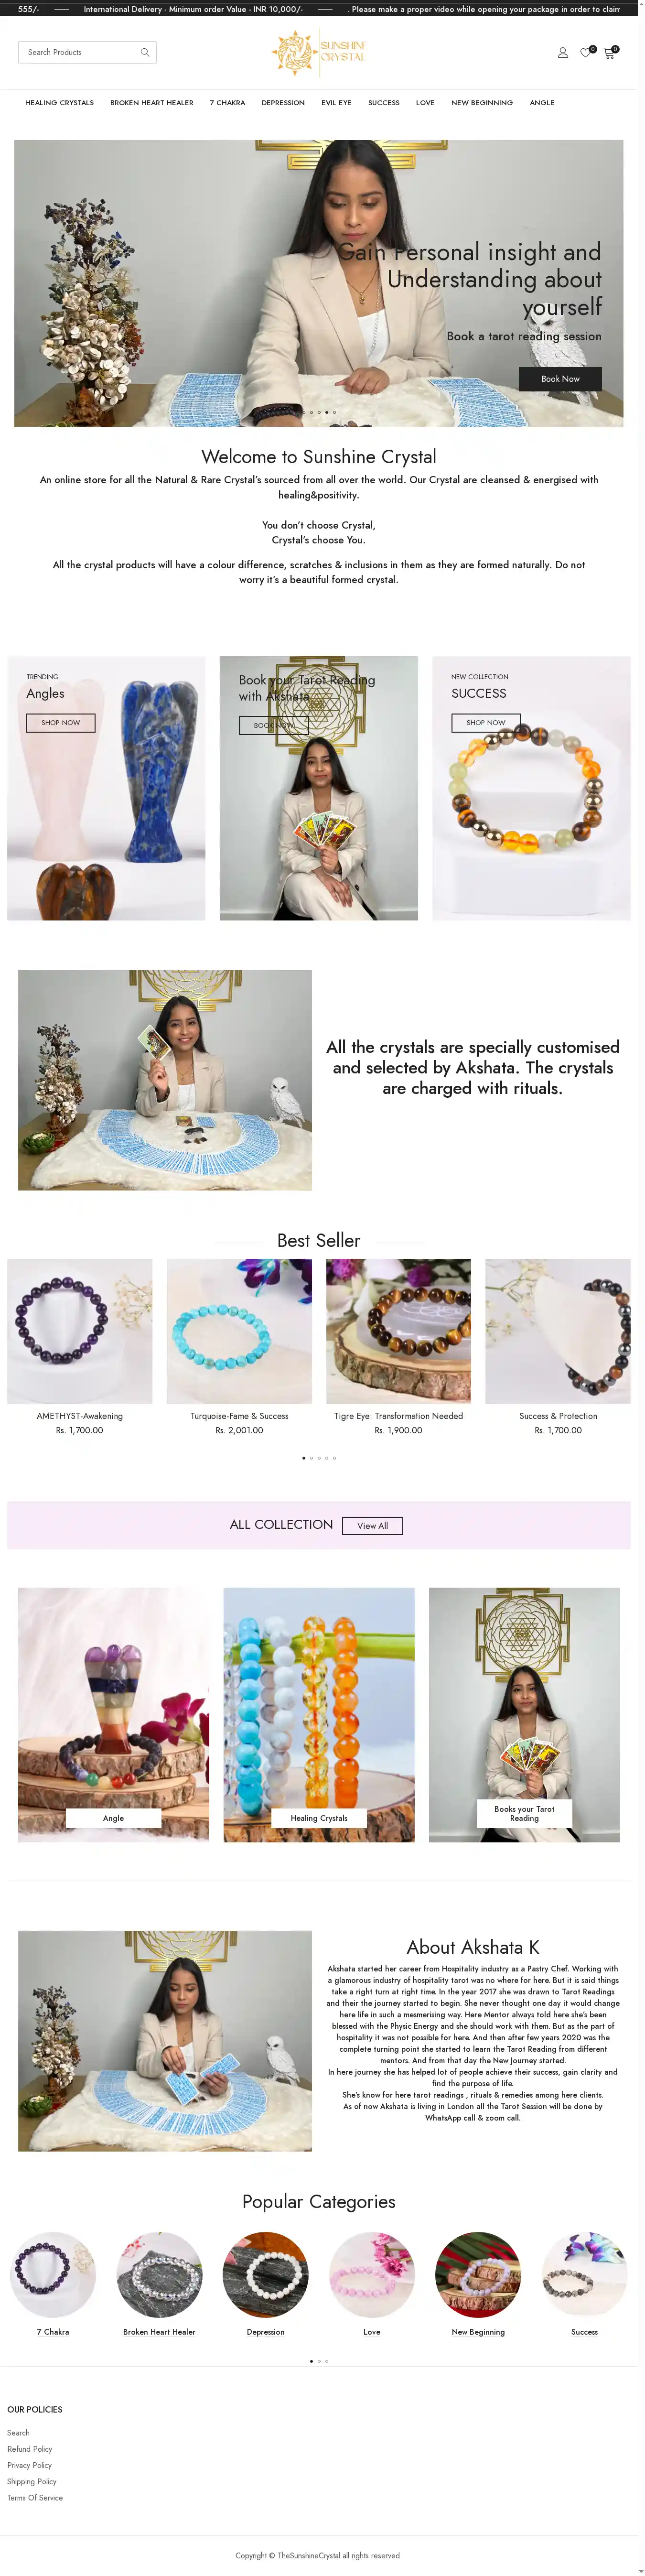
Task: Open the NEW BEGINNING nav menu
Action: [482, 103]
